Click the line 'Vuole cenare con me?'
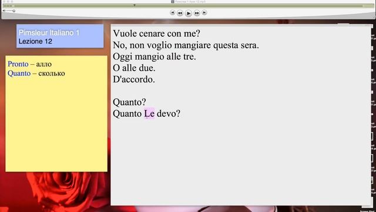This screenshot has width=376, height=212. tap(156, 34)
